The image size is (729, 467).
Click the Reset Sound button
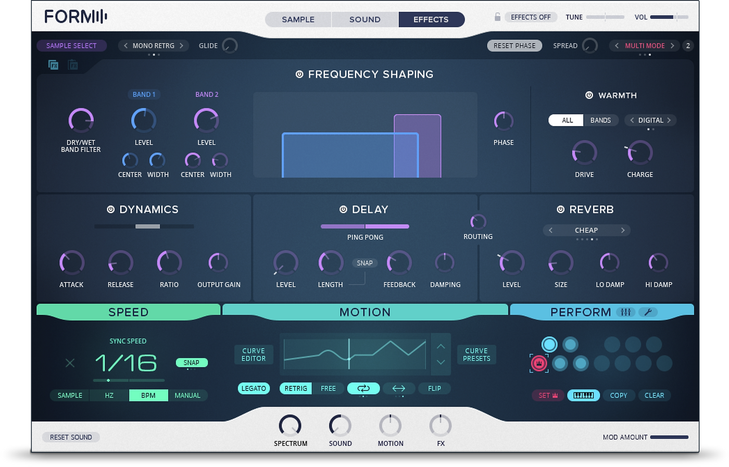pyautogui.click(x=71, y=437)
